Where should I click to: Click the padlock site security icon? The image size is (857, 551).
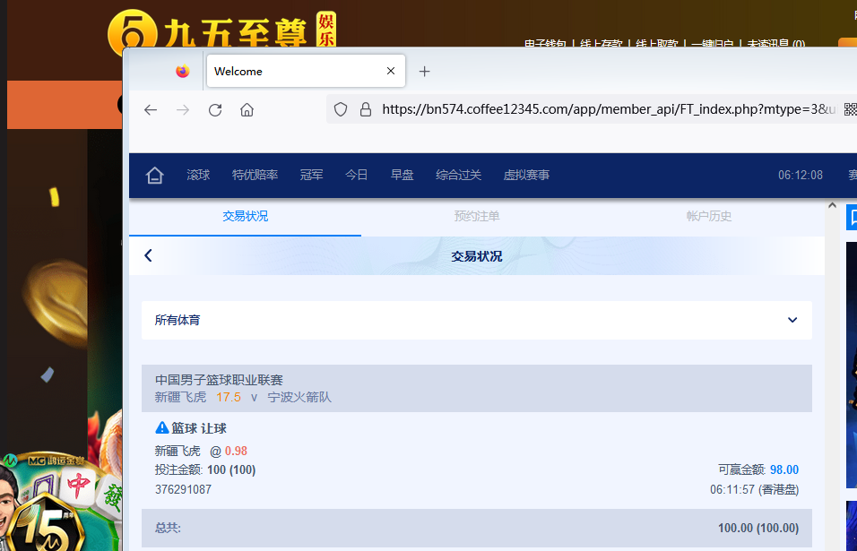(365, 109)
